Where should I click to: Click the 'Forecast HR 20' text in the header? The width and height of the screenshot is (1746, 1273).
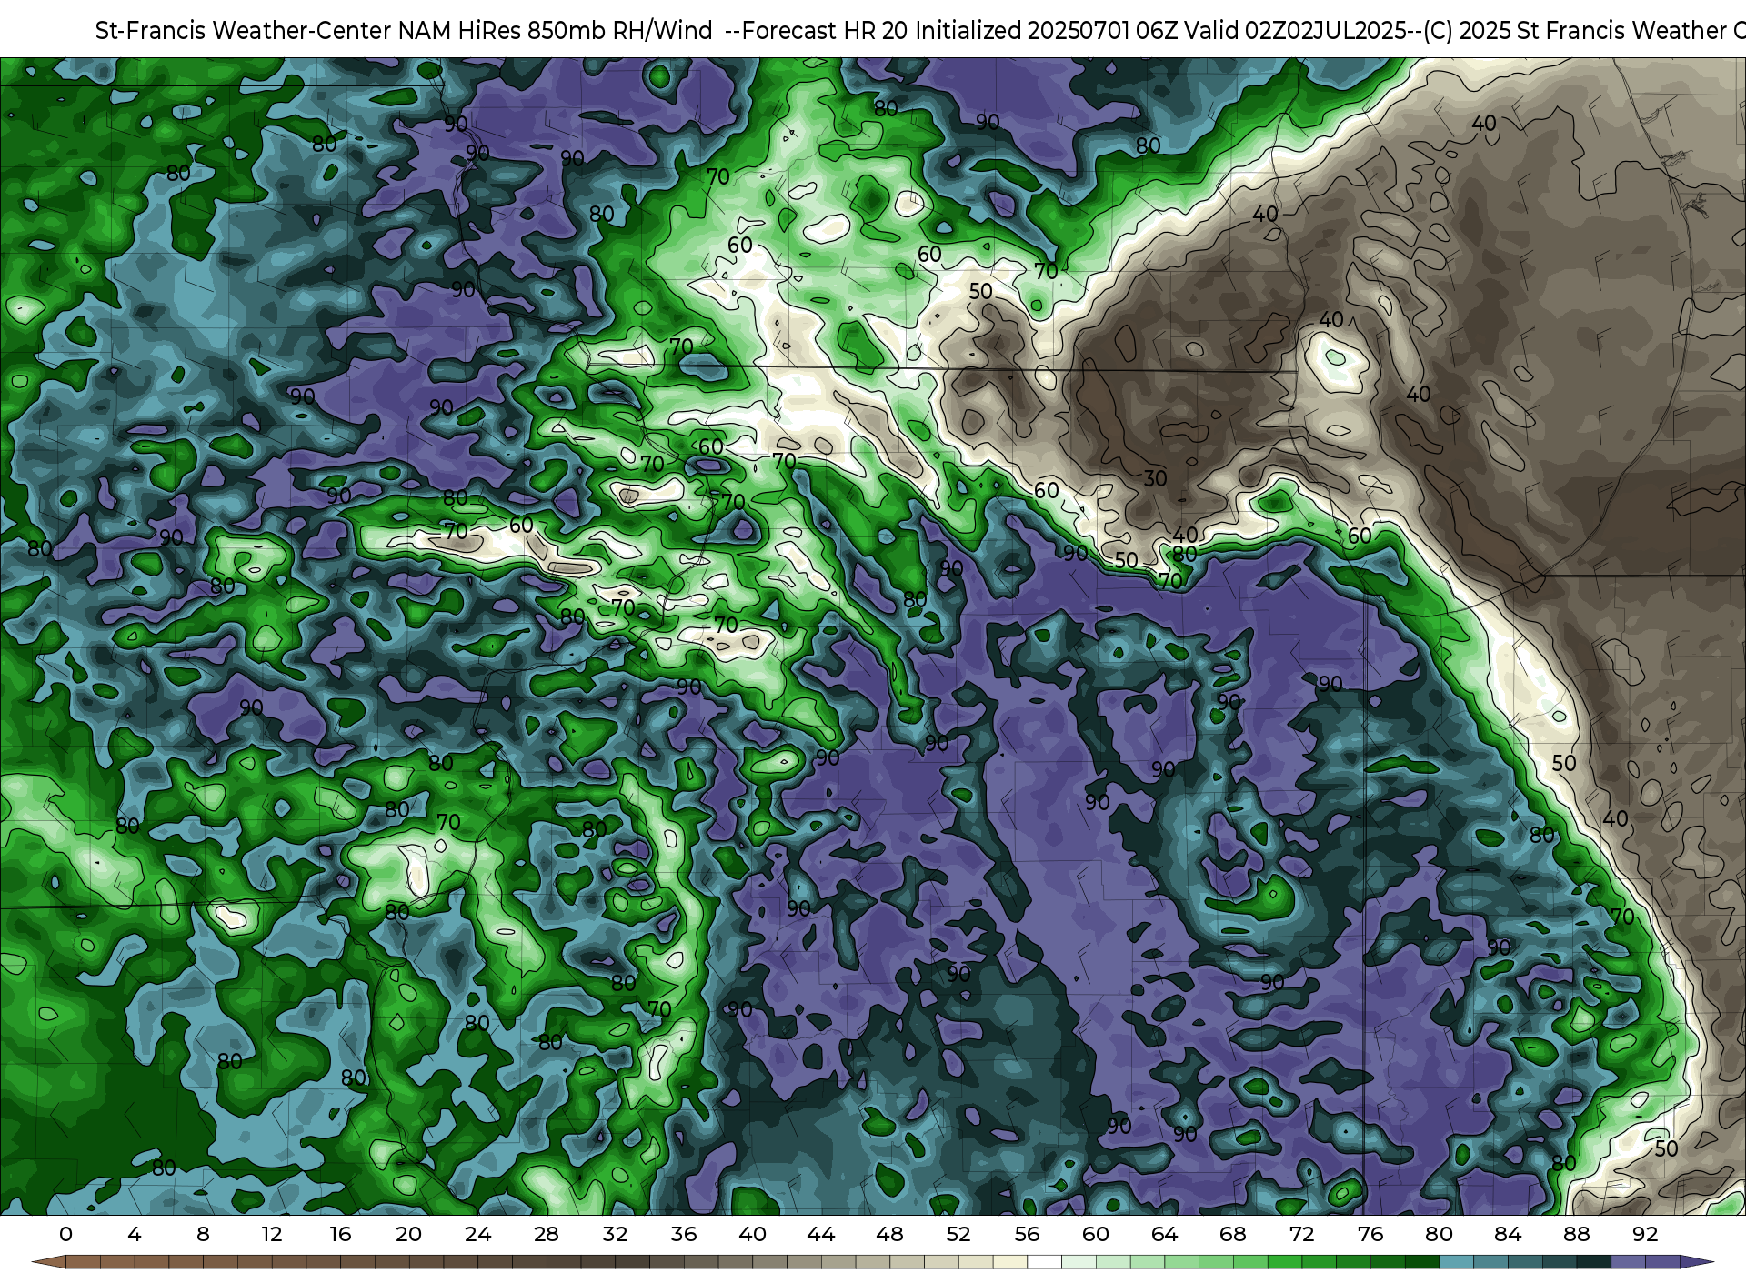pos(825,31)
